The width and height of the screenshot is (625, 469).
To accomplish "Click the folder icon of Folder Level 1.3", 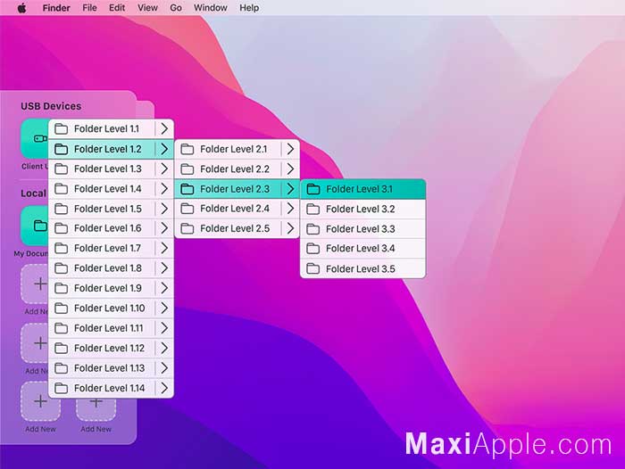I will coord(61,169).
